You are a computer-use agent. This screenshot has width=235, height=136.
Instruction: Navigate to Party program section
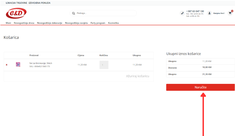point(98,23)
